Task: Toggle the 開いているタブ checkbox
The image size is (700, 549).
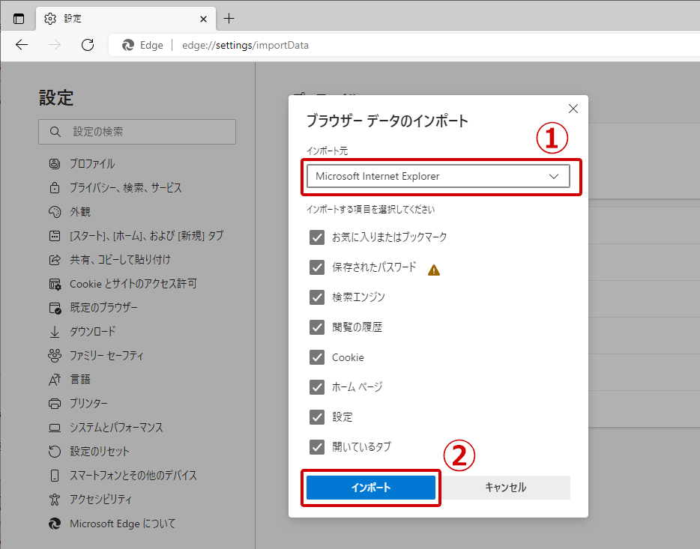Action: pos(317,447)
